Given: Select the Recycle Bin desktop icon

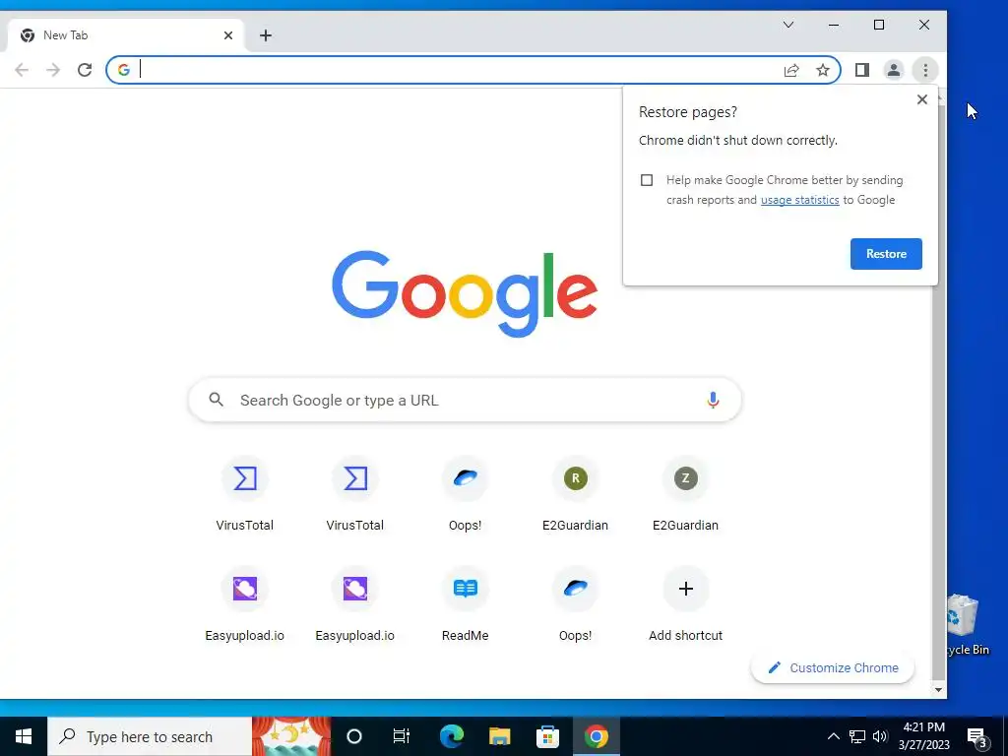Looking at the screenshot, I should coord(967,625).
